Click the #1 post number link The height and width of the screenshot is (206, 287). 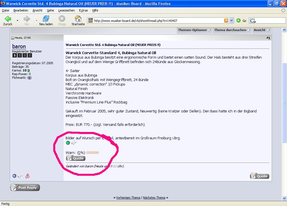[x=268, y=38]
